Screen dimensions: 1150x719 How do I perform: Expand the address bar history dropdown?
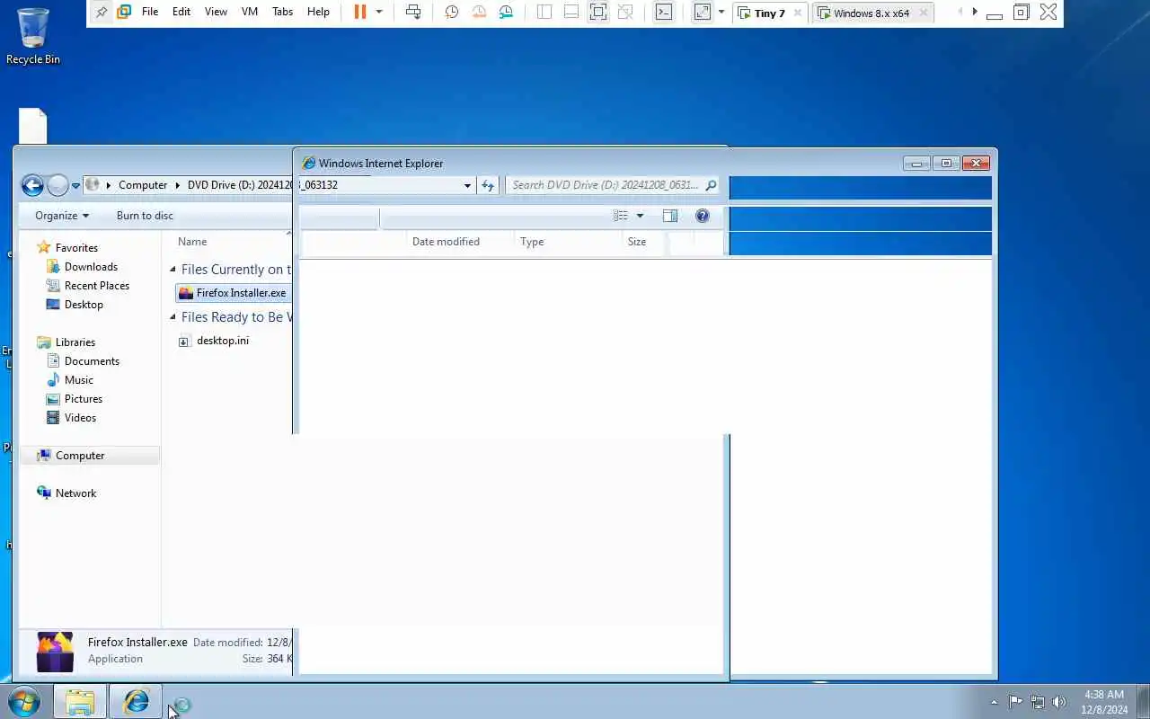(467, 185)
